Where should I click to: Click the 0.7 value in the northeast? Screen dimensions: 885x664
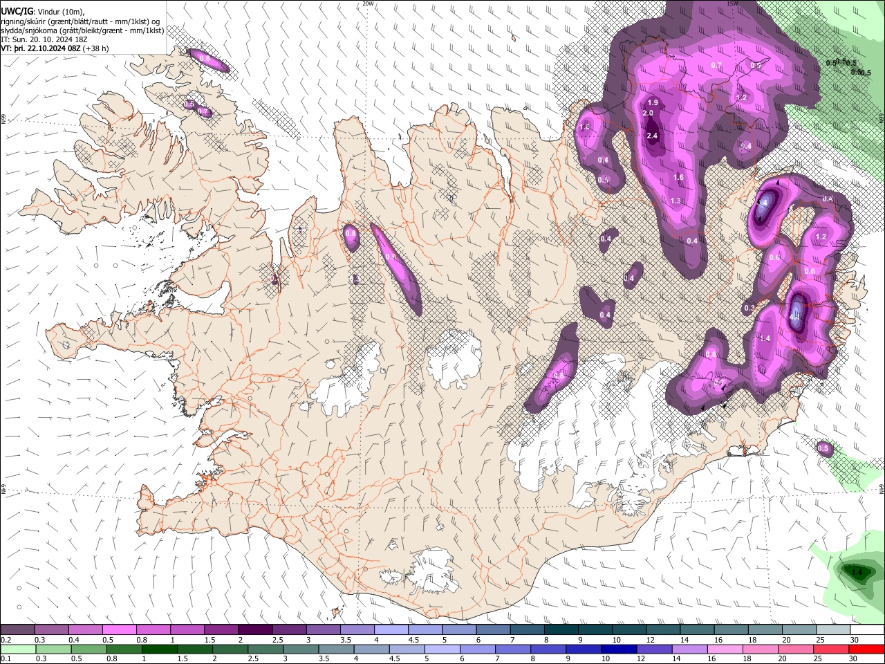716,66
